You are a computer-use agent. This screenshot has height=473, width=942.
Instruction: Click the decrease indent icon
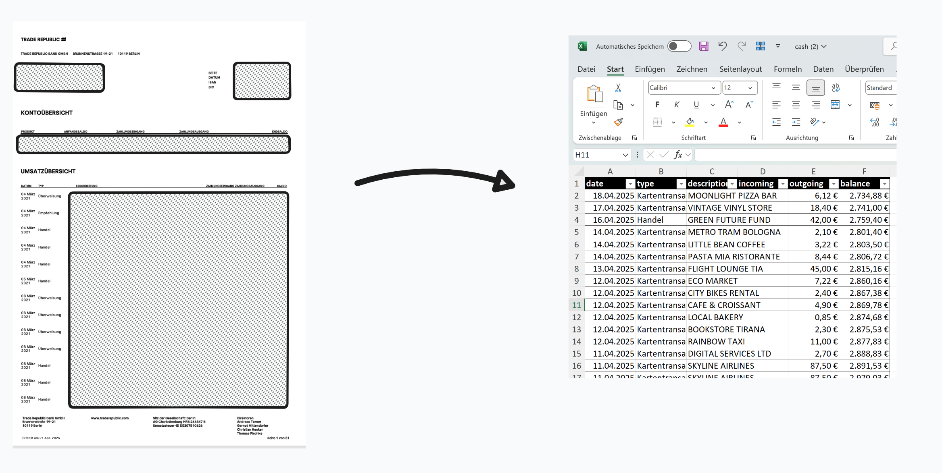click(x=776, y=122)
